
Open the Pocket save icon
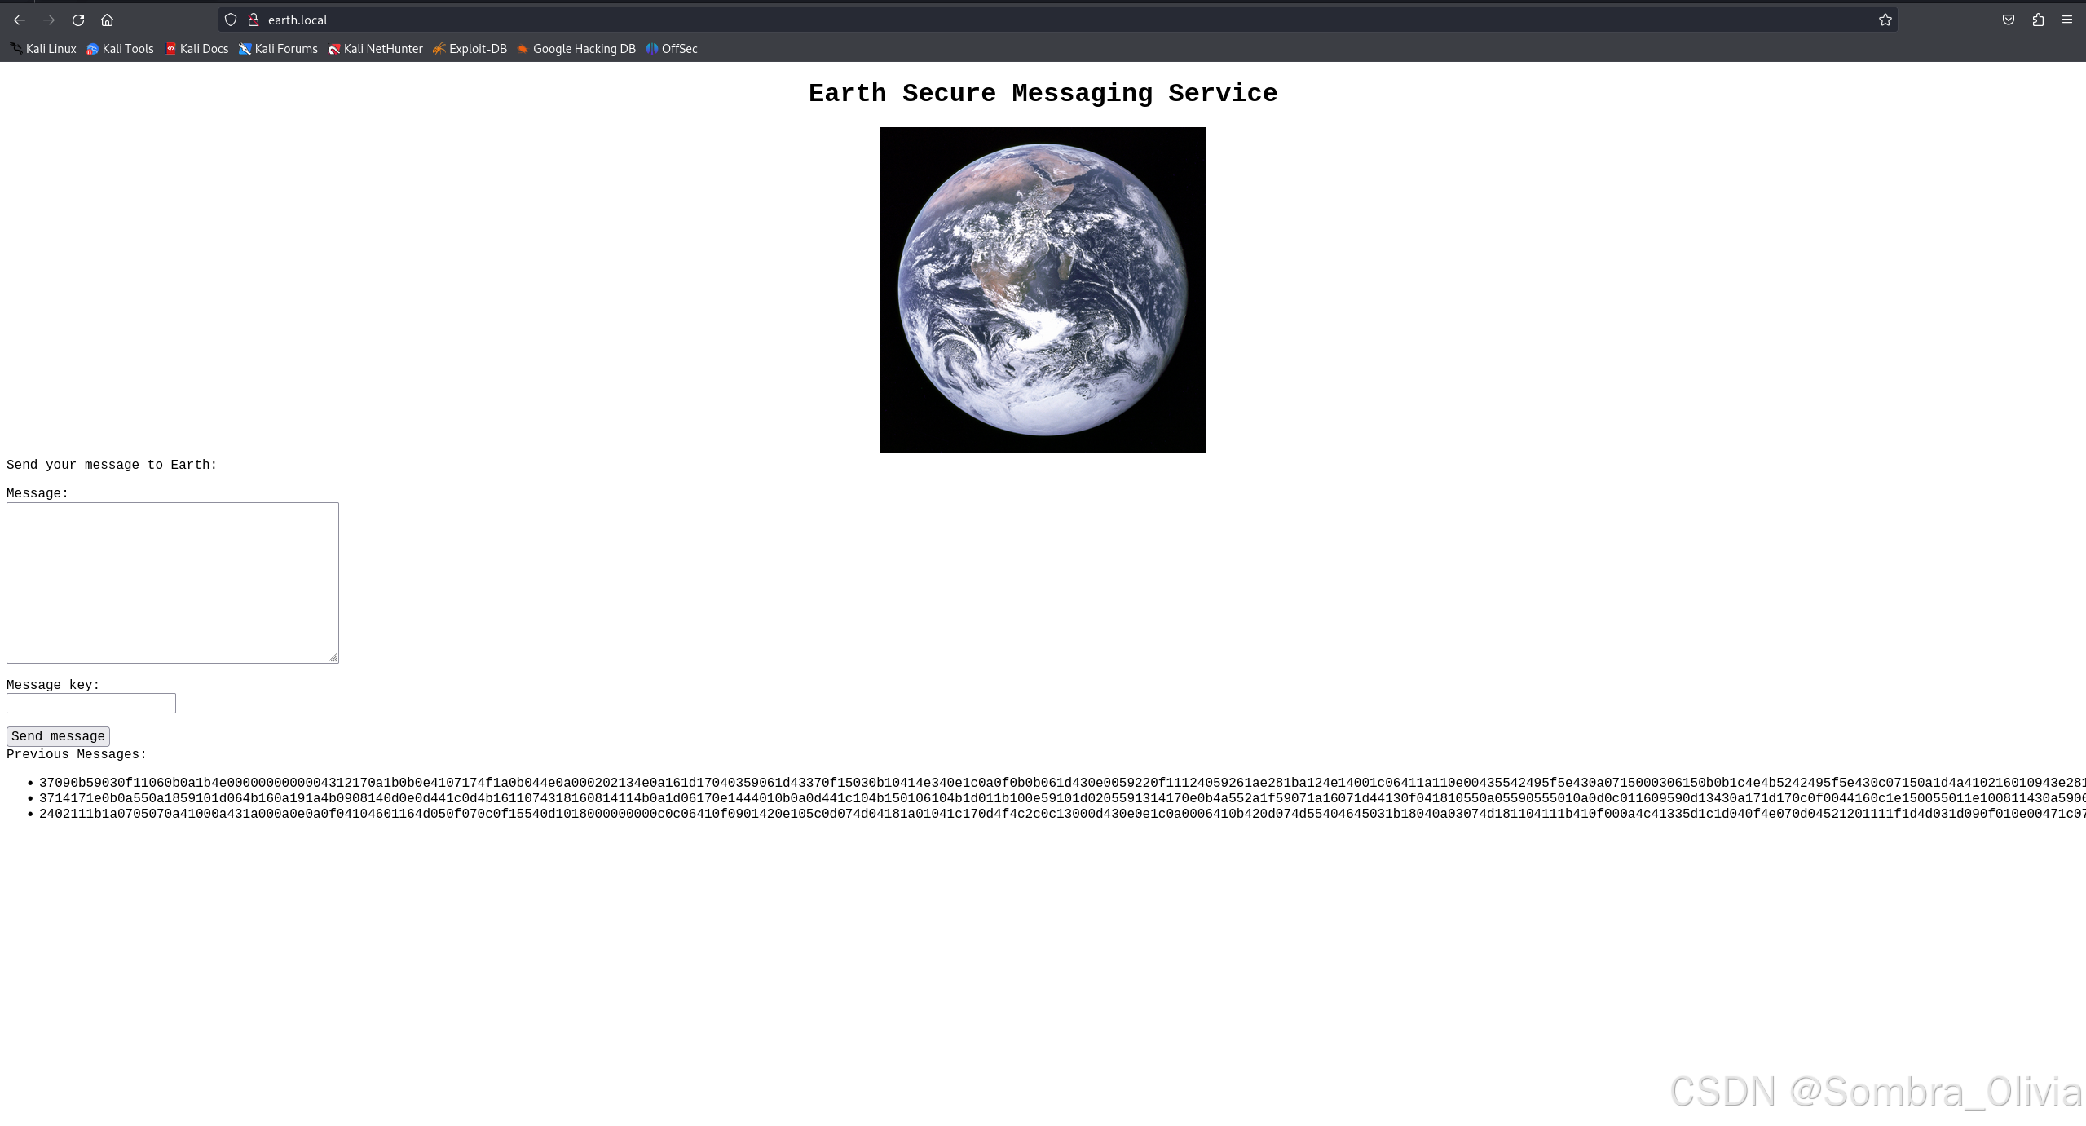pos(2008,20)
